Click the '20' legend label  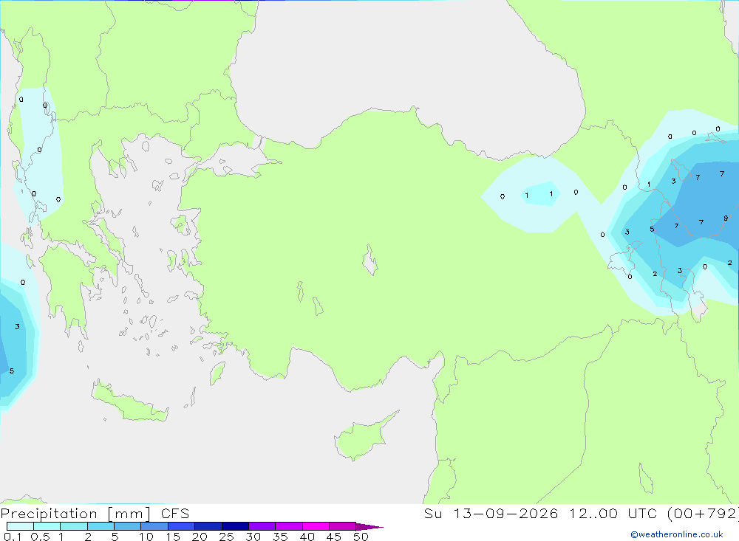pyautogui.click(x=200, y=537)
